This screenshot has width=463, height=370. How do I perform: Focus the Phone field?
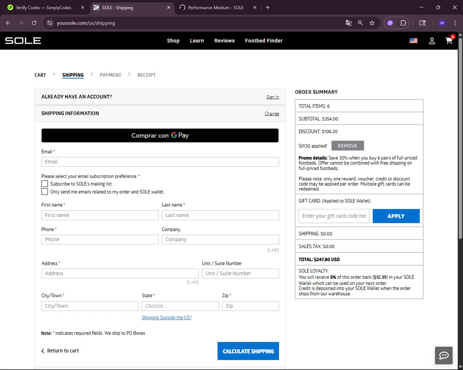[x=100, y=240]
